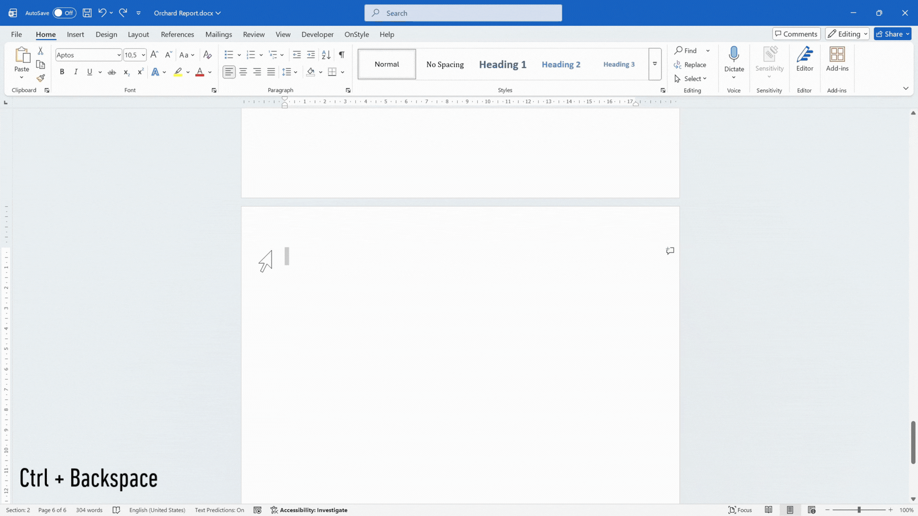Click the Comments button

[x=797, y=34]
